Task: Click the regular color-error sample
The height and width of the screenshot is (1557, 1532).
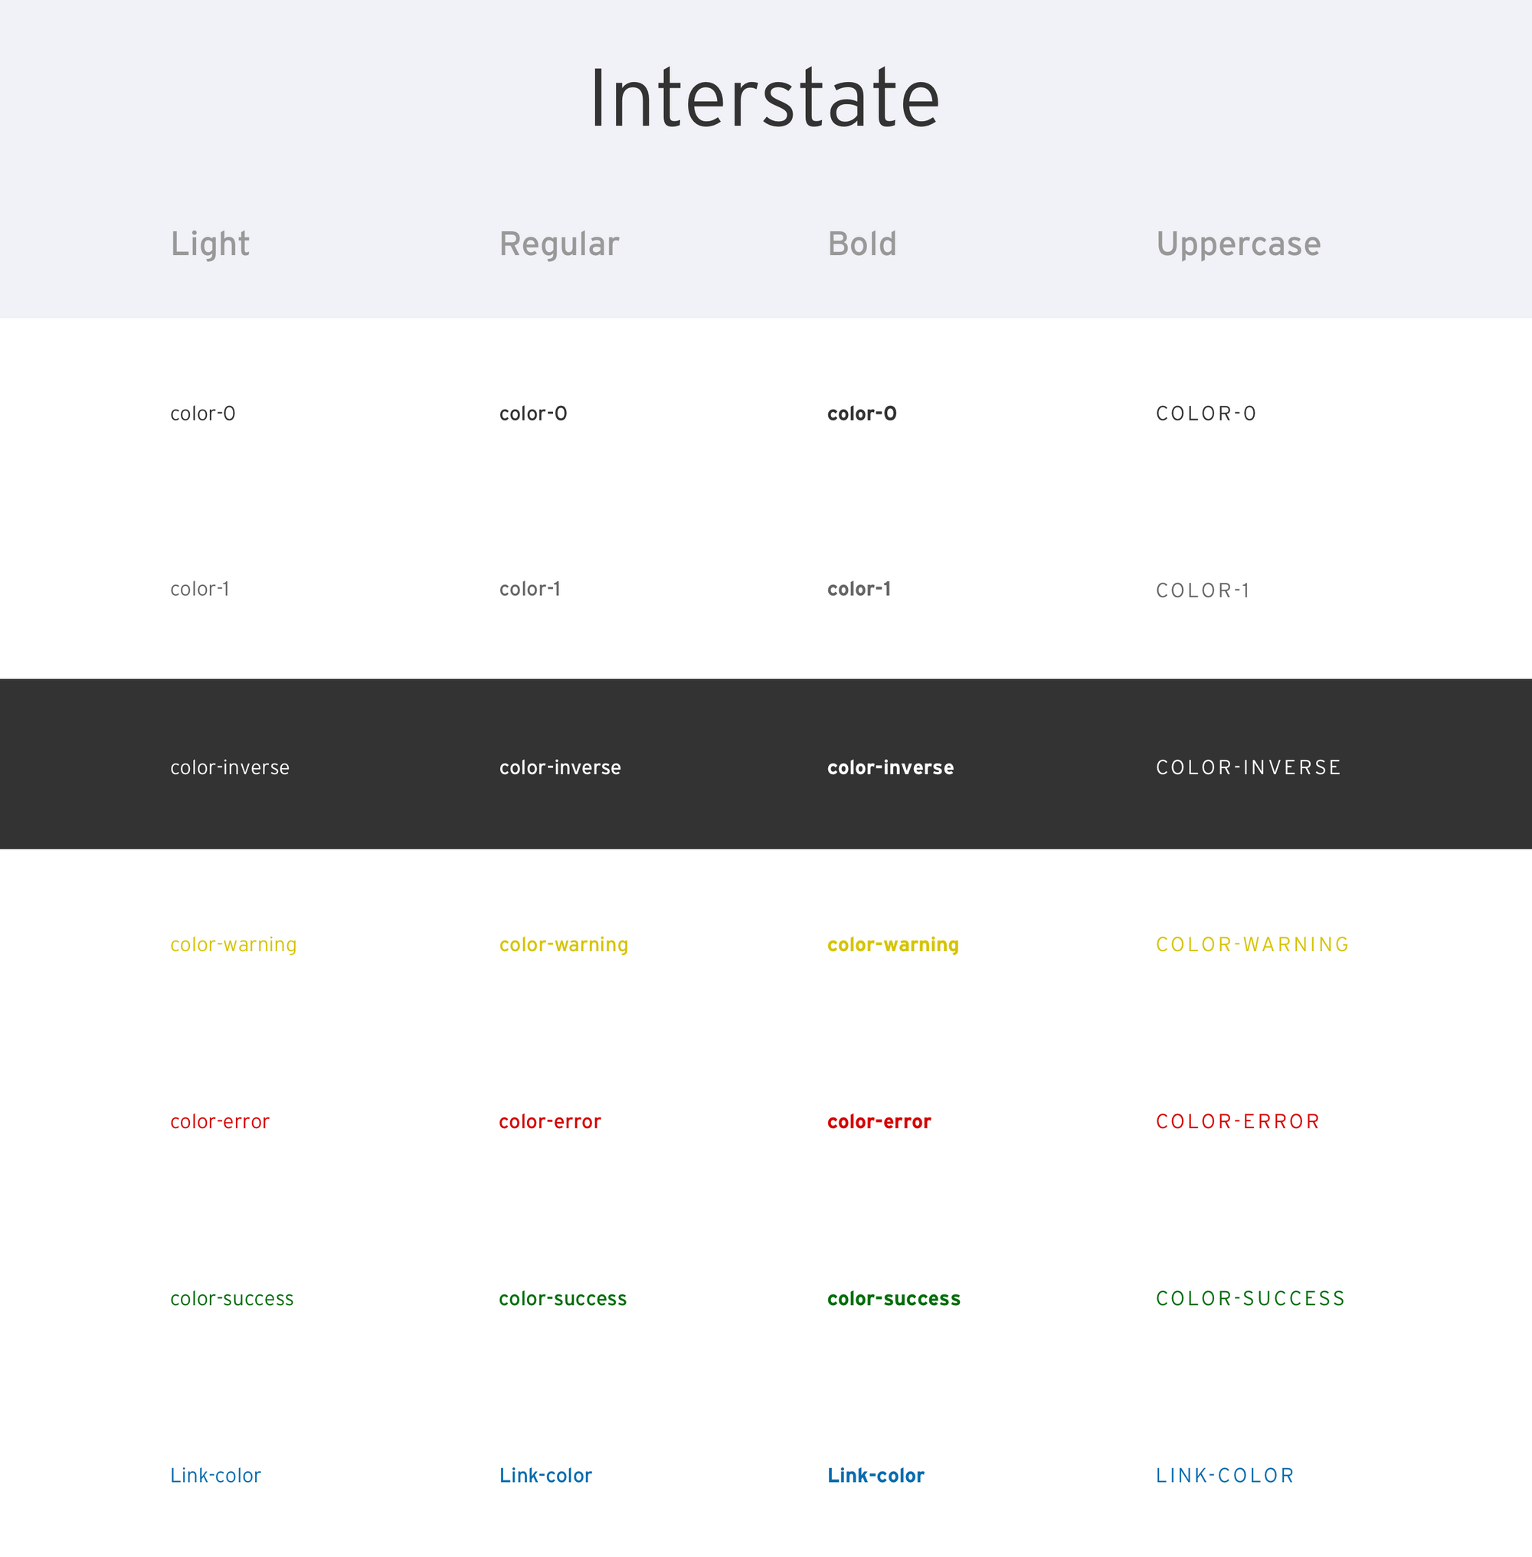Action: [549, 1122]
